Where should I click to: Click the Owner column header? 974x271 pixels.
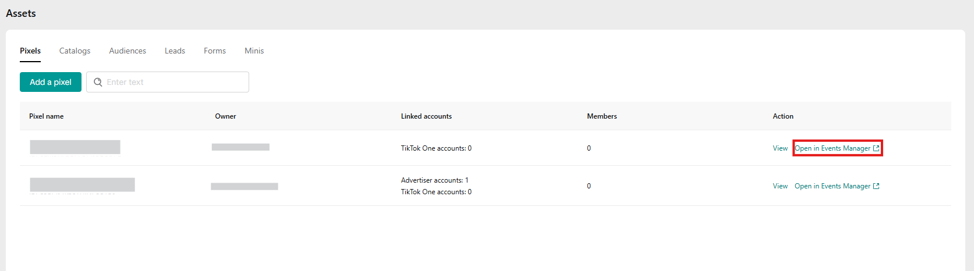(x=225, y=116)
